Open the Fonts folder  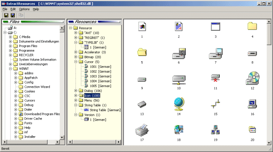pos(28,123)
